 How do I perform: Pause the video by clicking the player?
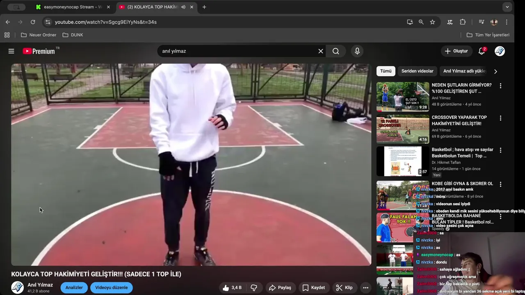(x=191, y=165)
